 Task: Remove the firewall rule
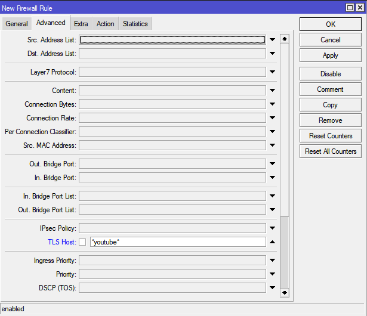pos(331,120)
